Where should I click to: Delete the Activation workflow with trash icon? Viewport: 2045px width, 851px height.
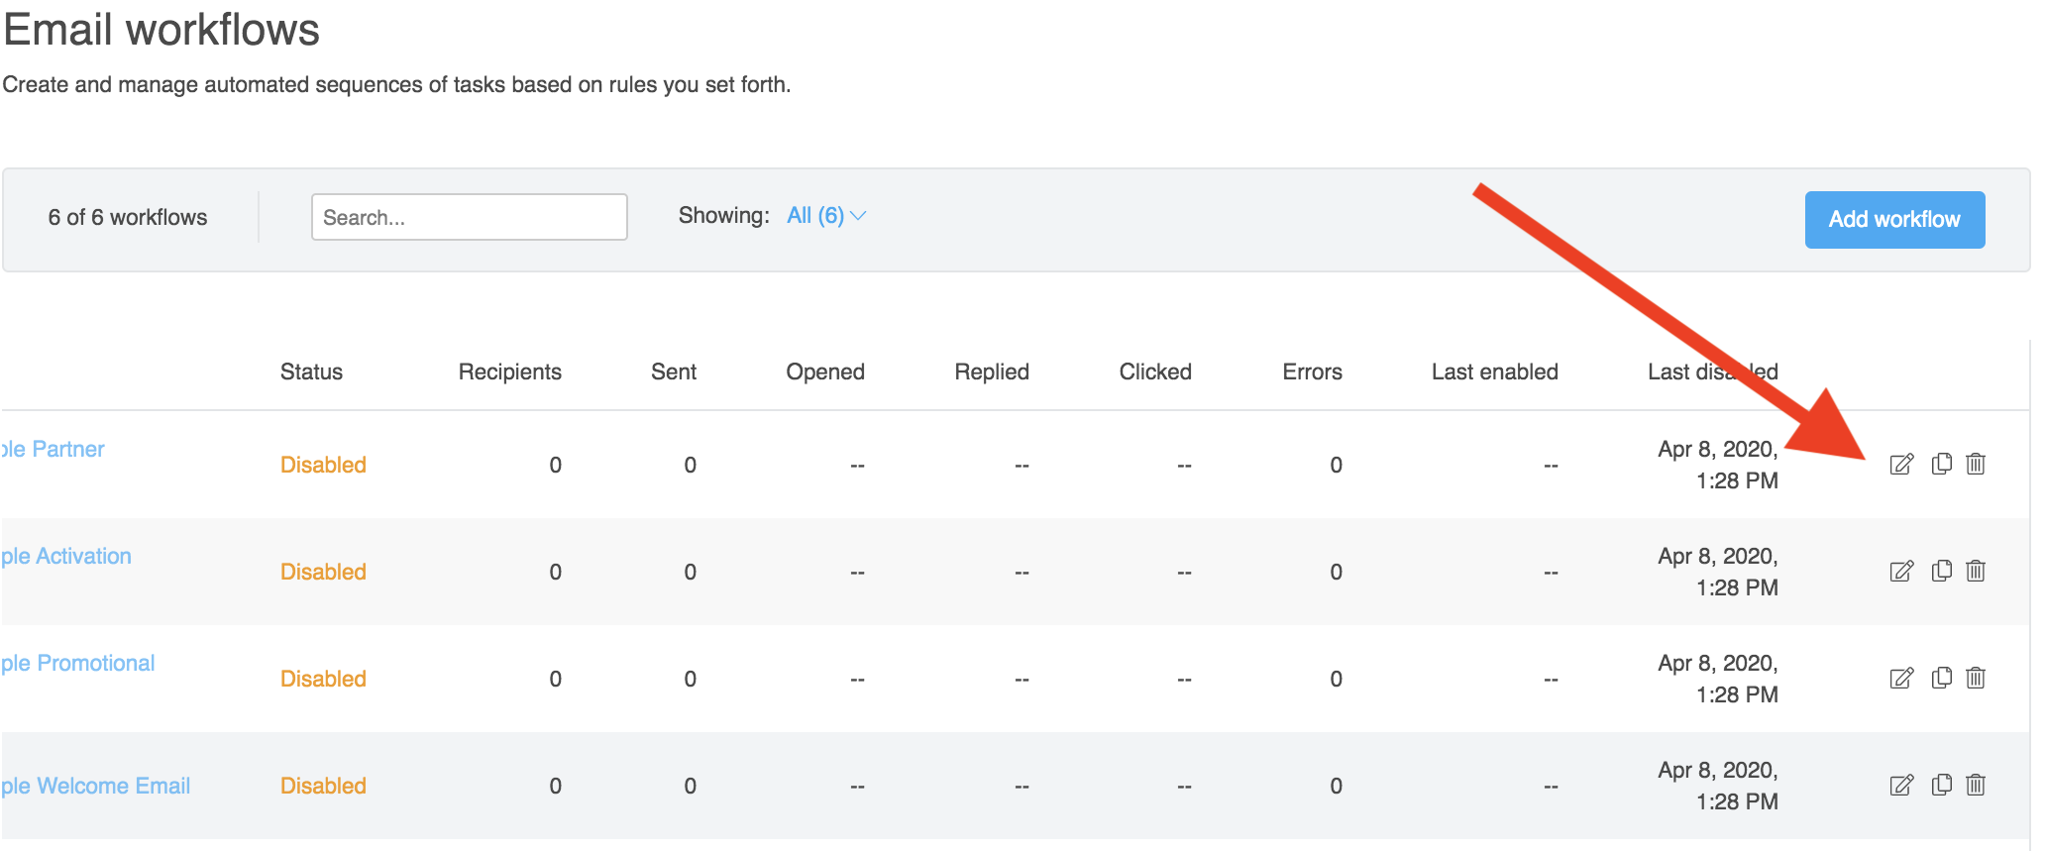click(1976, 571)
